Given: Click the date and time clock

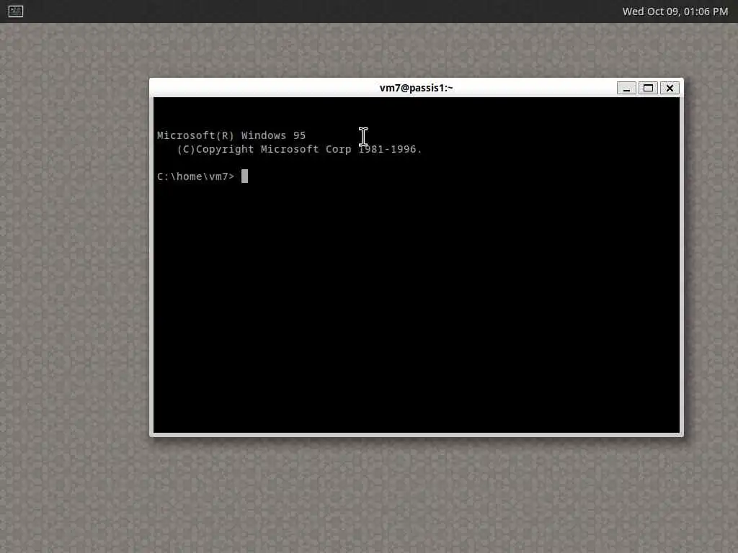Looking at the screenshot, I should click(675, 12).
